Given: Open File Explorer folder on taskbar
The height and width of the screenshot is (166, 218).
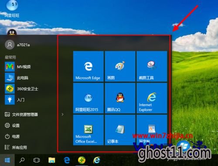Looking at the screenshot, I should tap(52, 160).
